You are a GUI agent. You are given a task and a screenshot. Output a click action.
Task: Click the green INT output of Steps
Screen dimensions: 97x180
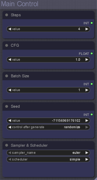92,23
